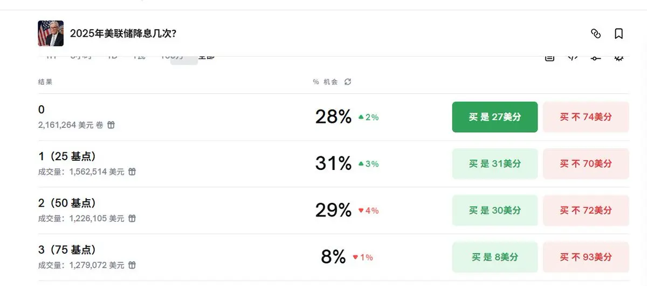647x286 pixels.
Task: Refresh the % 机会 column
Action: [x=348, y=81]
